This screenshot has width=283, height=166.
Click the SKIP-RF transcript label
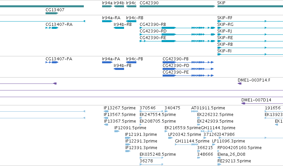225,18
